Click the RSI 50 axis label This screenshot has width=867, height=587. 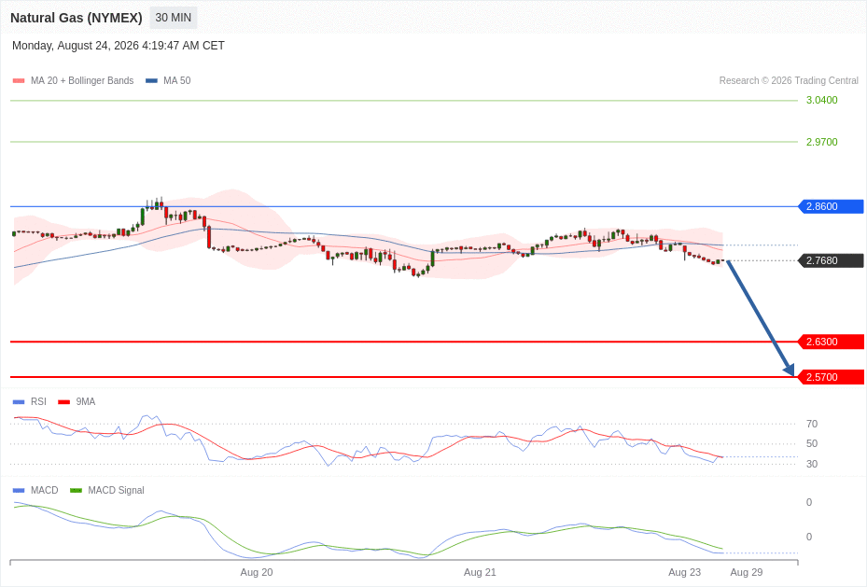click(x=812, y=444)
